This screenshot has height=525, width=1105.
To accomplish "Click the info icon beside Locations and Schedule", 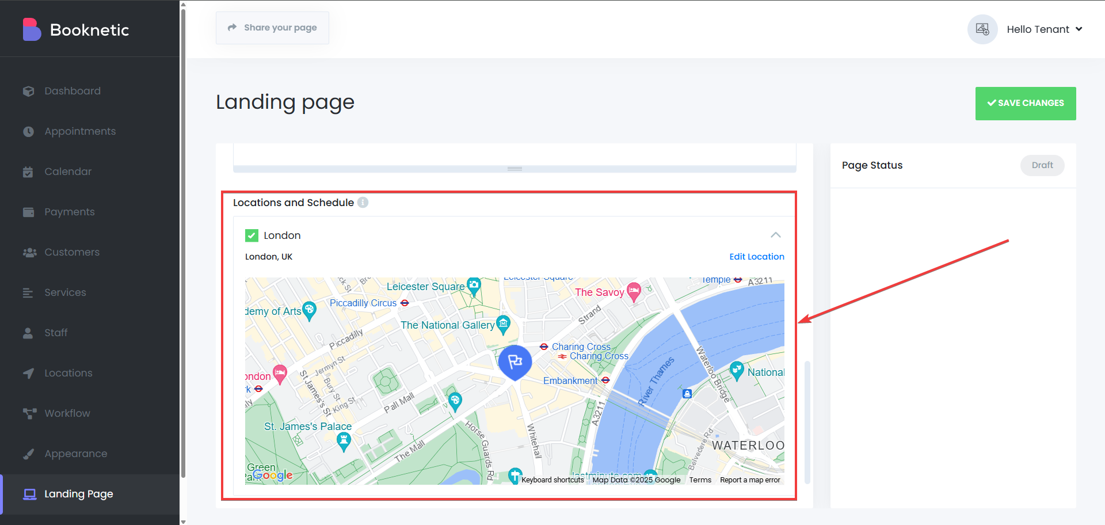I will 363,203.
